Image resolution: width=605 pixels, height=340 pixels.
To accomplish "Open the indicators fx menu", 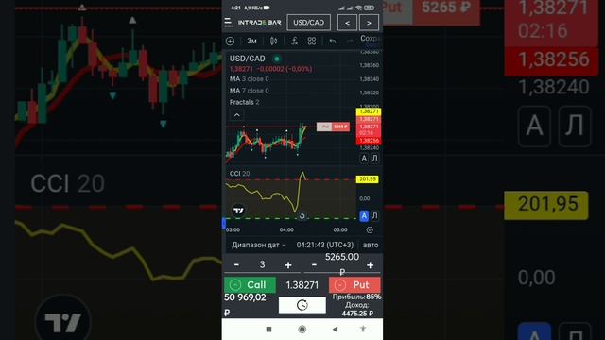I will click(x=294, y=41).
